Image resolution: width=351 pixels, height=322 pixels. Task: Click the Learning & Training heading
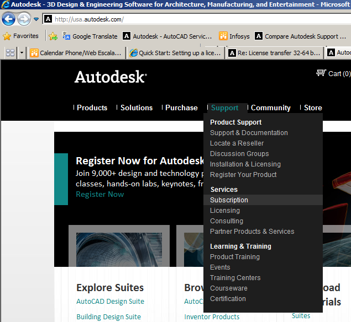(240, 246)
